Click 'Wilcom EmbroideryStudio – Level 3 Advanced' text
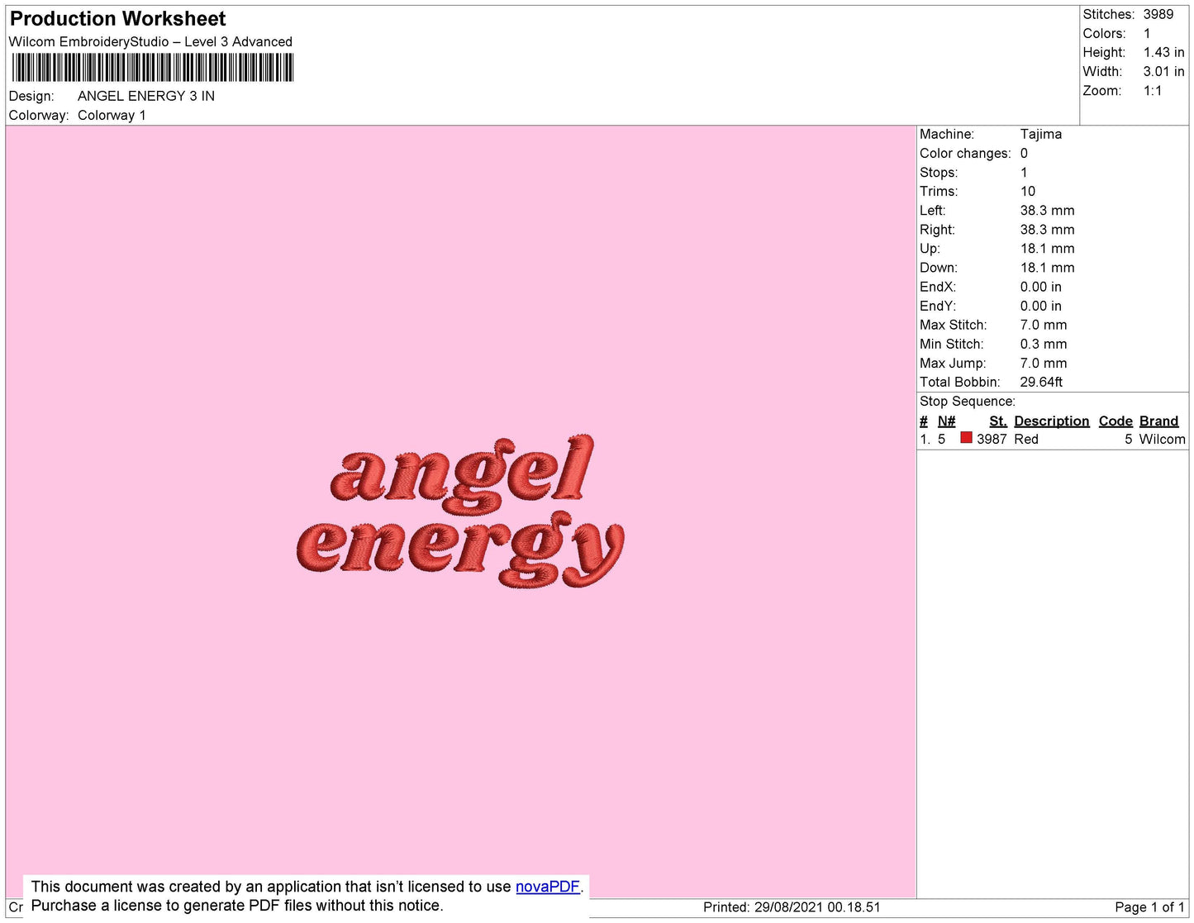1194x923 pixels. point(150,42)
